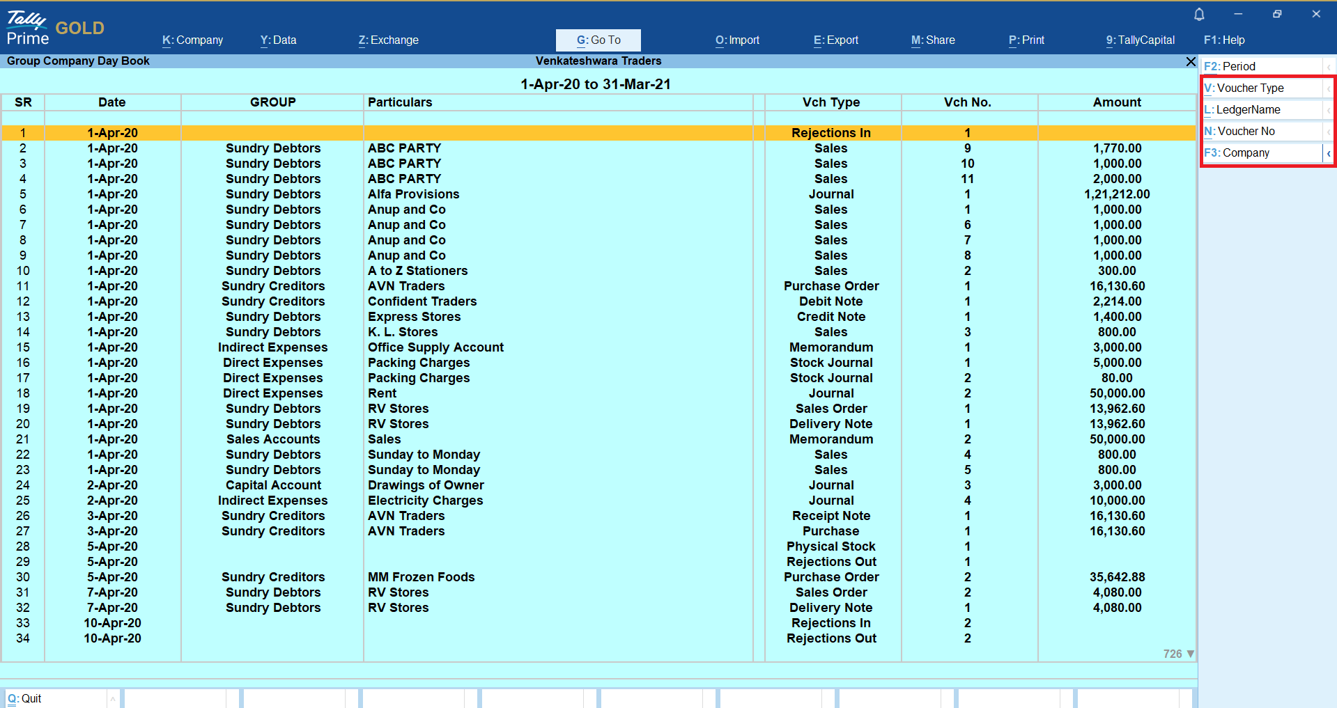Image resolution: width=1337 pixels, height=708 pixels.
Task: Click the Tally Prime logo
Action: coord(28,28)
